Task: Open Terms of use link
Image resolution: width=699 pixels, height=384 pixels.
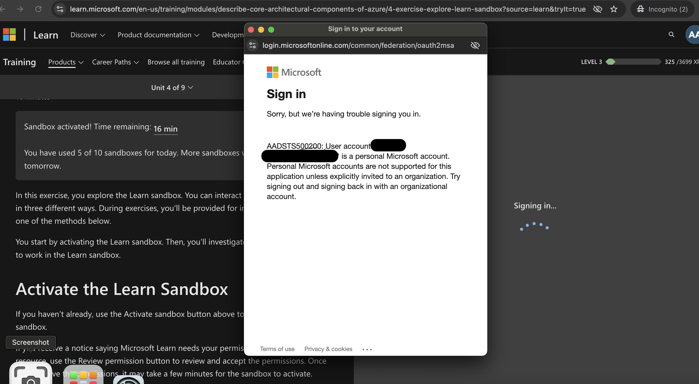Action: 277,349
